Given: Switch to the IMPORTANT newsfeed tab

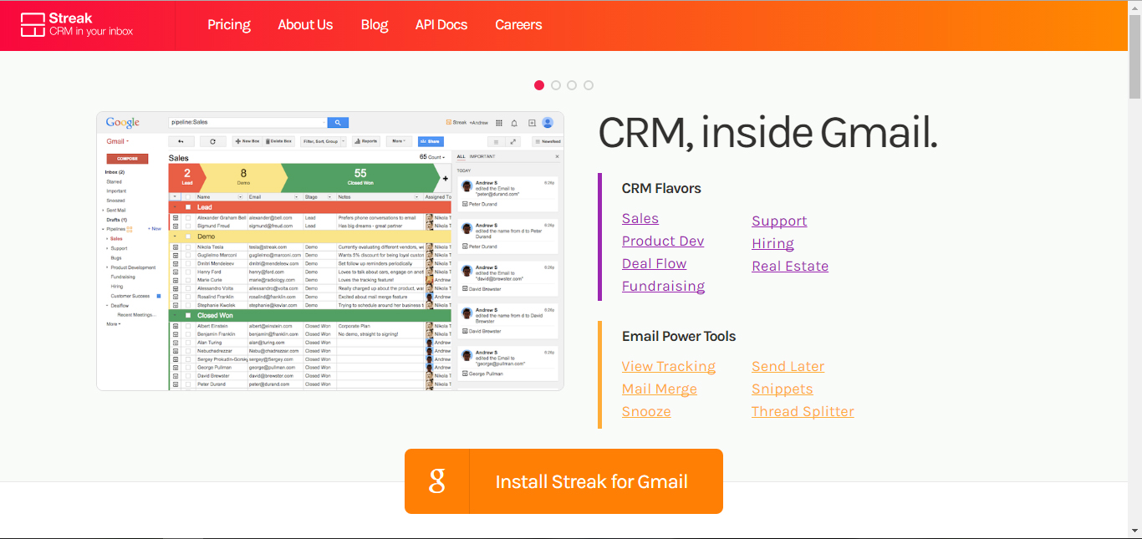Looking at the screenshot, I should [482, 156].
